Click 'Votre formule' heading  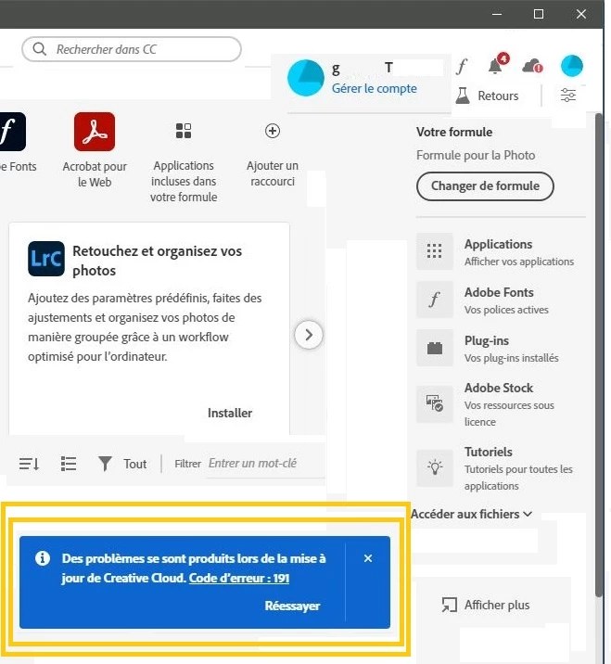(x=454, y=132)
